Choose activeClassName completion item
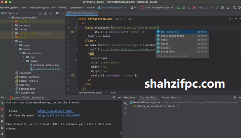 (182, 36)
